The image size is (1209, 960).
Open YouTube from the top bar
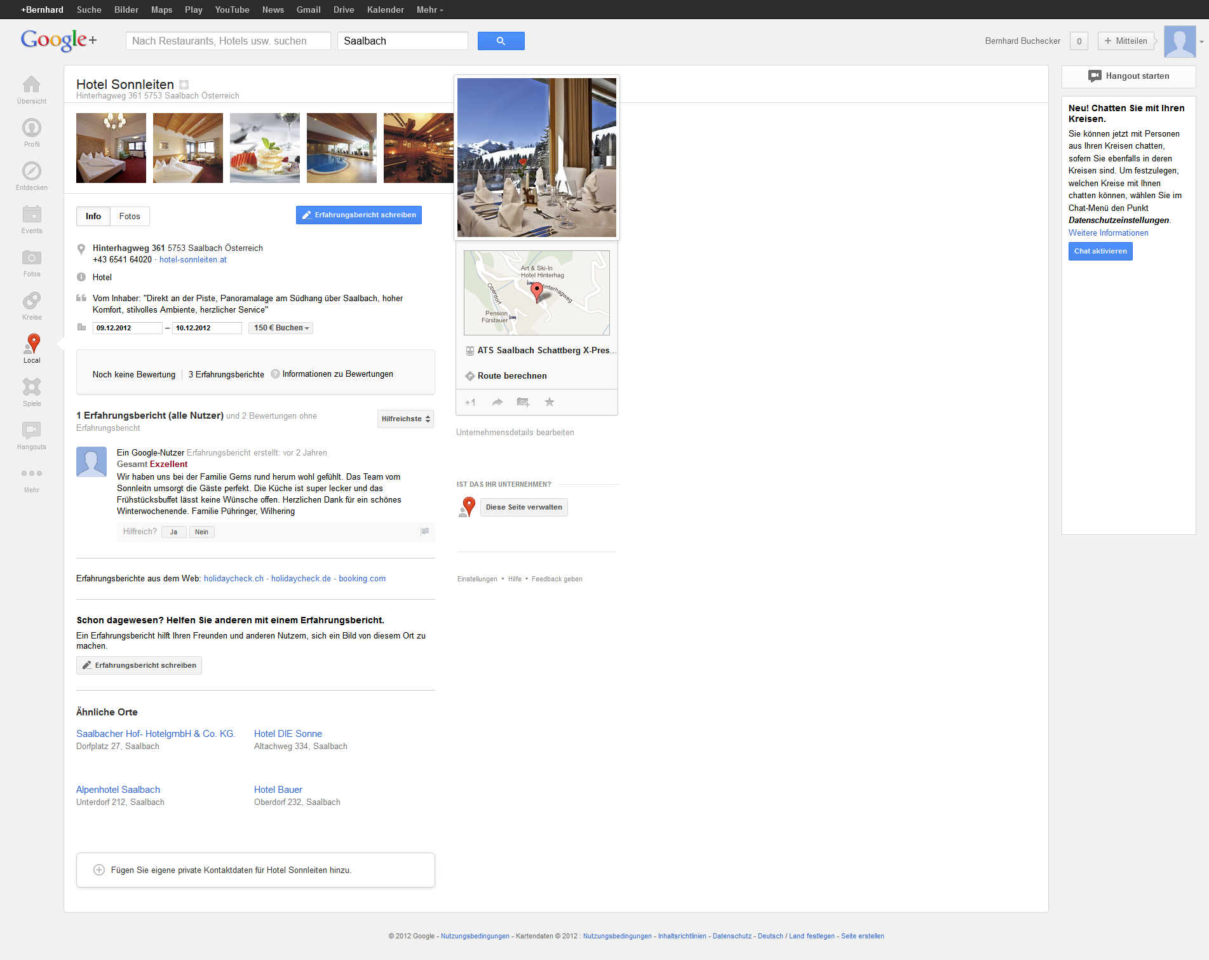click(232, 10)
